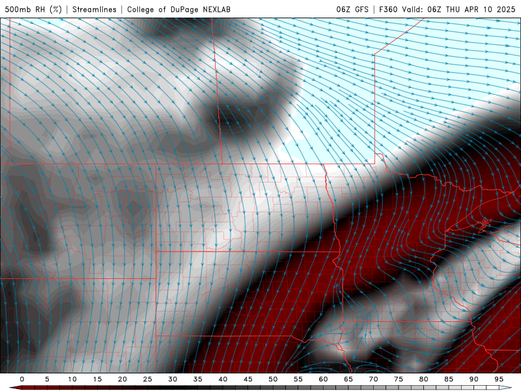Click the "65" colorbar label
The width and height of the screenshot is (521, 391).
pos(348,379)
